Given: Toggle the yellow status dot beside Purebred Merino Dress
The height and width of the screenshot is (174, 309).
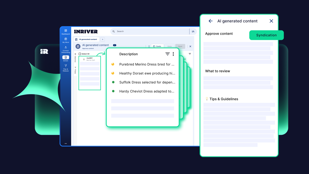Looking at the screenshot, I should 113,64.
